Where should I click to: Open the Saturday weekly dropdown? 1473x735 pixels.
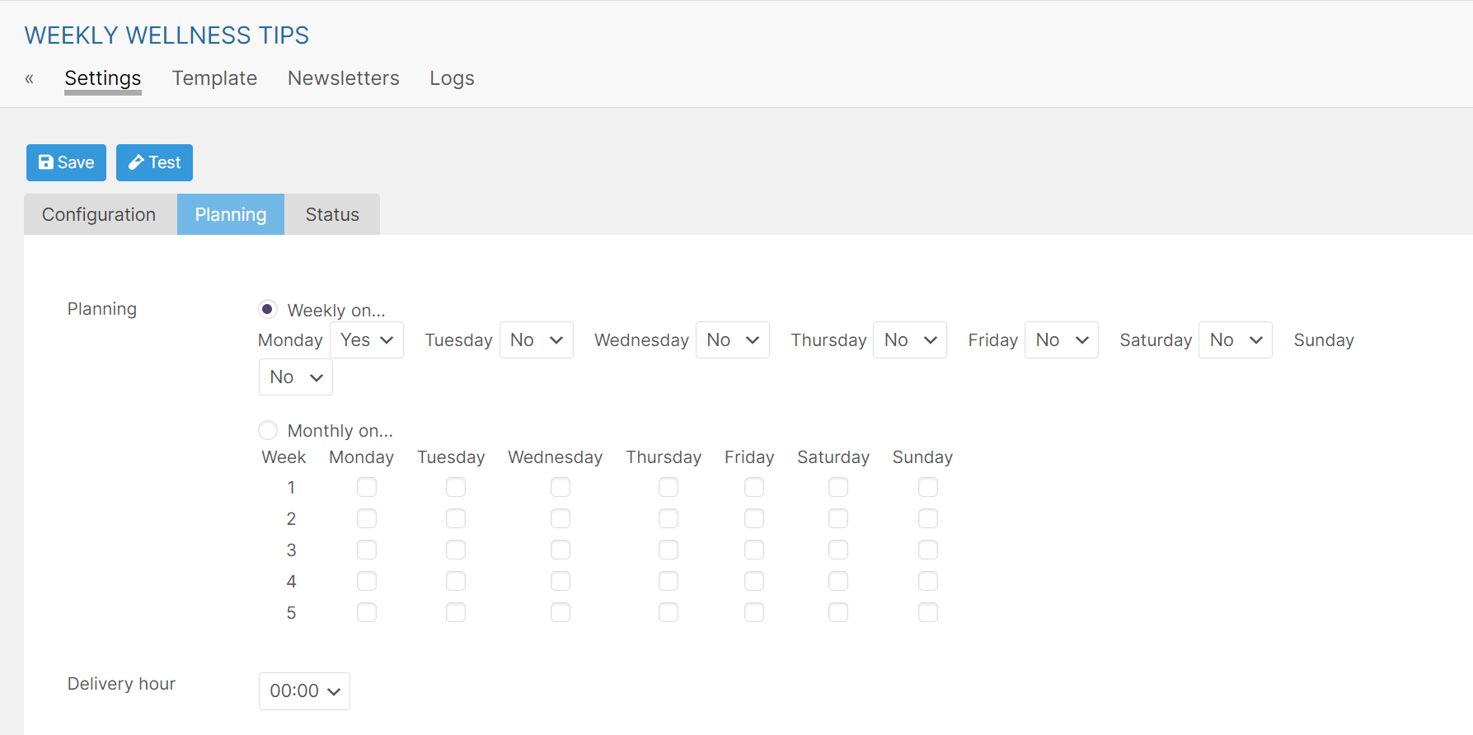pyautogui.click(x=1235, y=340)
